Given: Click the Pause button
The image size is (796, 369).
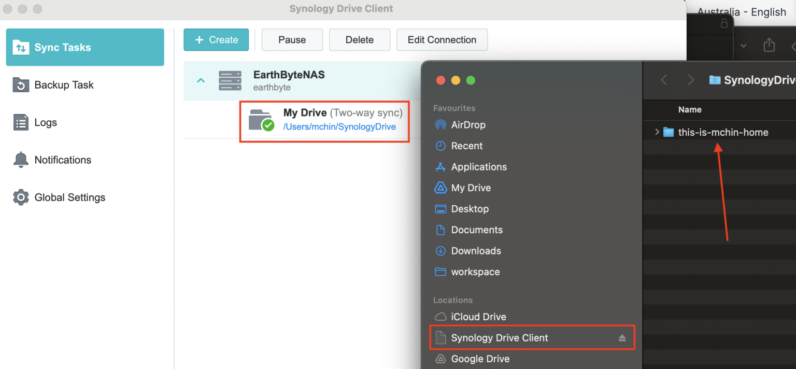Looking at the screenshot, I should click(292, 39).
